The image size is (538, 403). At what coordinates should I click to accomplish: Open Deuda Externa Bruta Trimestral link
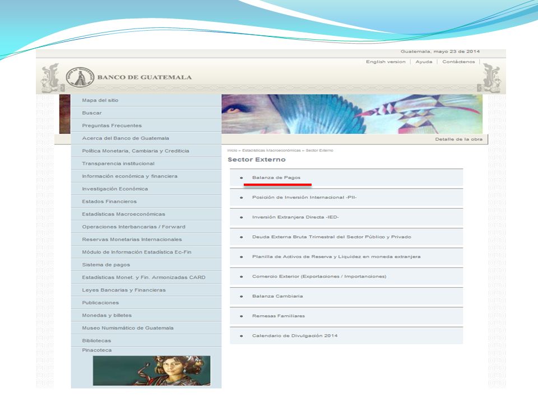coord(331,237)
